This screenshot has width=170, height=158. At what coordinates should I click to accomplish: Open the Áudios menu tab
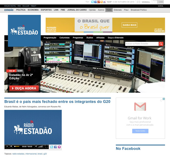point(90,38)
